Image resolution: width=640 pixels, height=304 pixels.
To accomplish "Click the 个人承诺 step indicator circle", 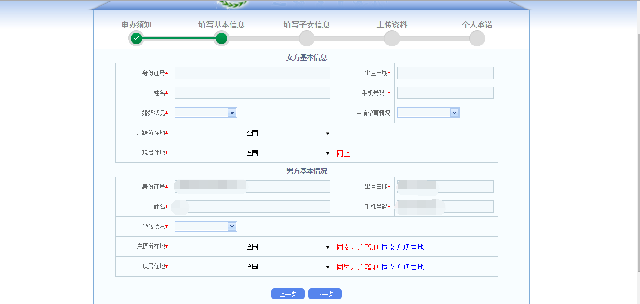I will coord(477,38).
